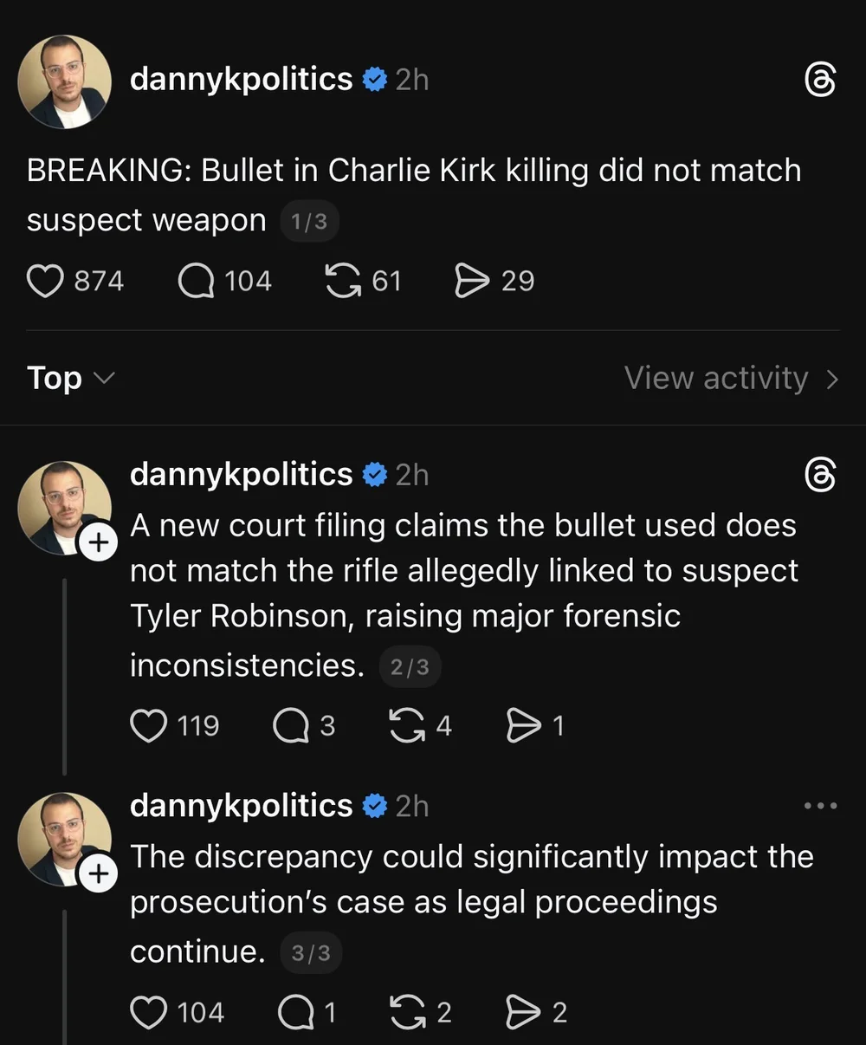866x1045 pixels.
Task: Share the main post with 29 shares
Action: (472, 281)
